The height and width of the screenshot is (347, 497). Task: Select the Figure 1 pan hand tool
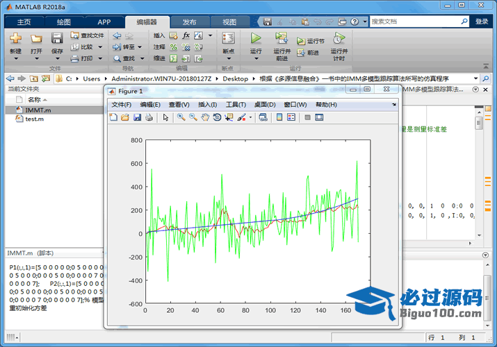coord(205,117)
